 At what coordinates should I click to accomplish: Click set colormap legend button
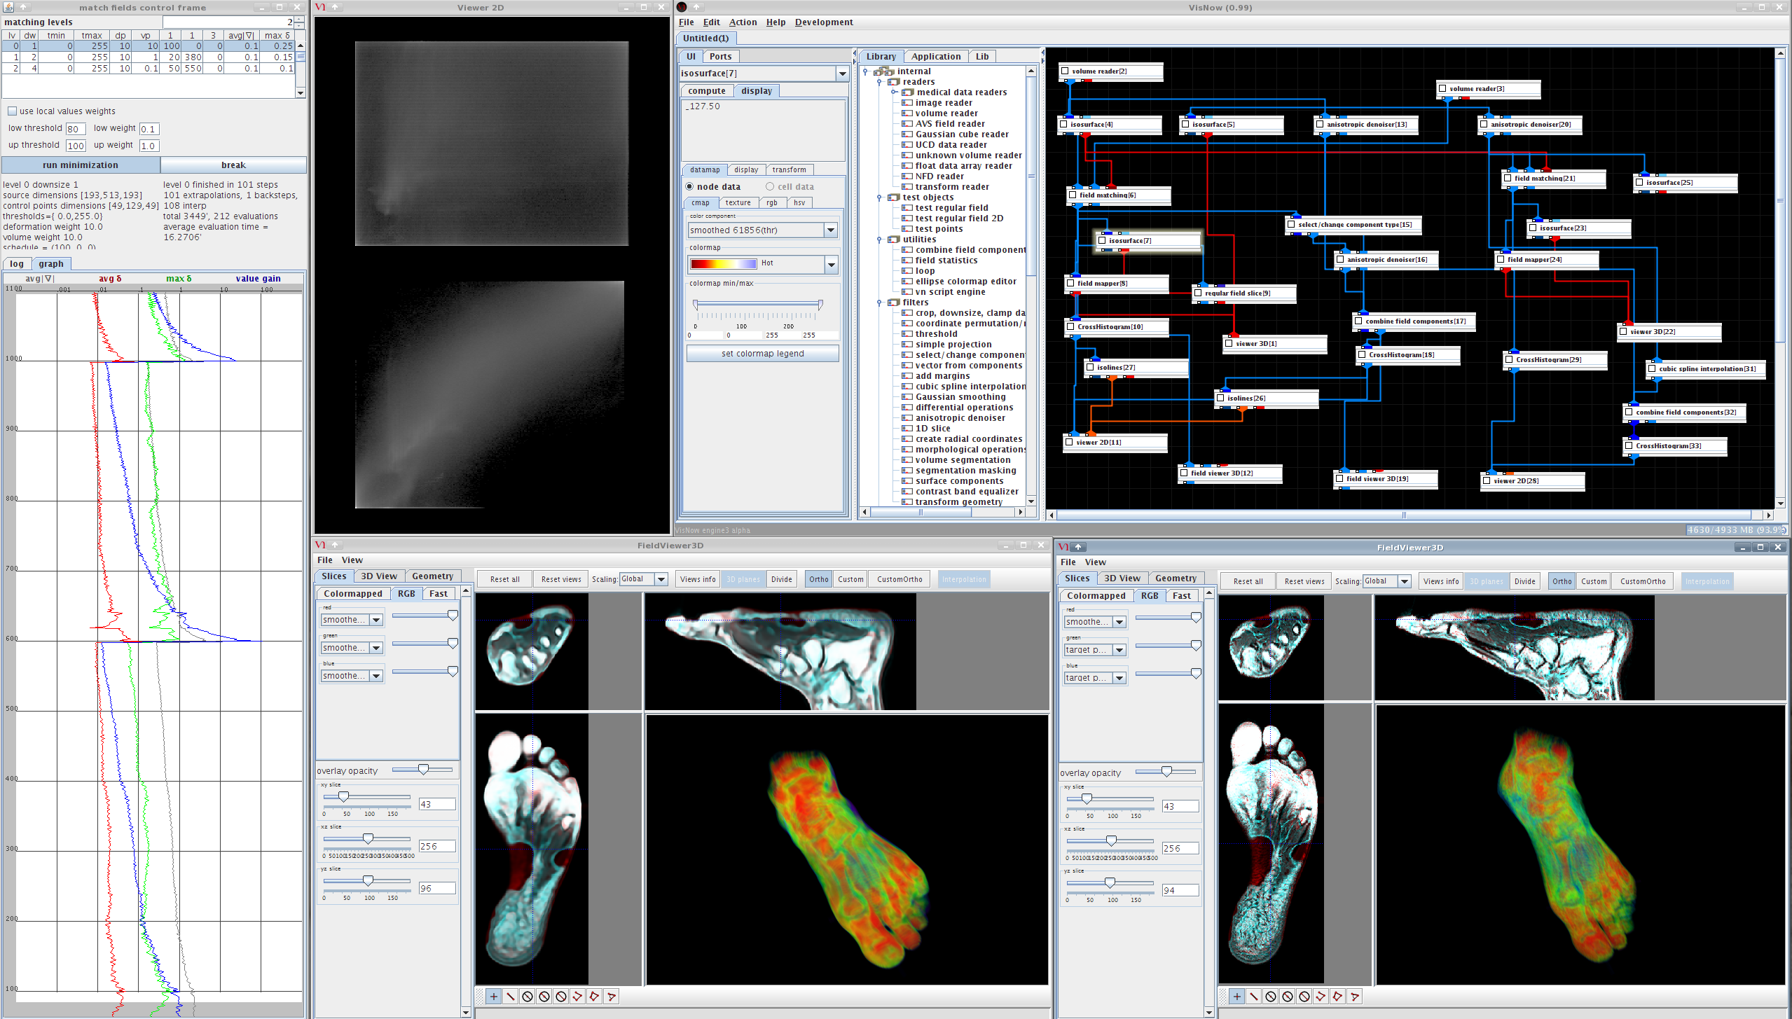762,354
